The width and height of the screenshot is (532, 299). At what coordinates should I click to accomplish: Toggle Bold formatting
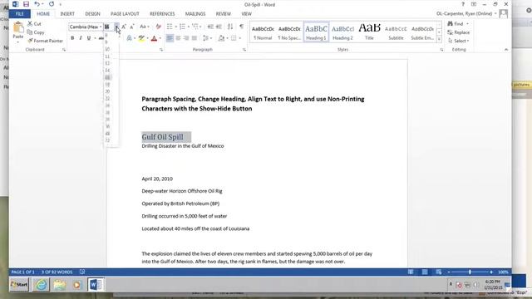pos(72,38)
